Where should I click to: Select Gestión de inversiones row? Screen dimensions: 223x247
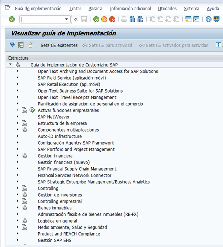coord(60,195)
